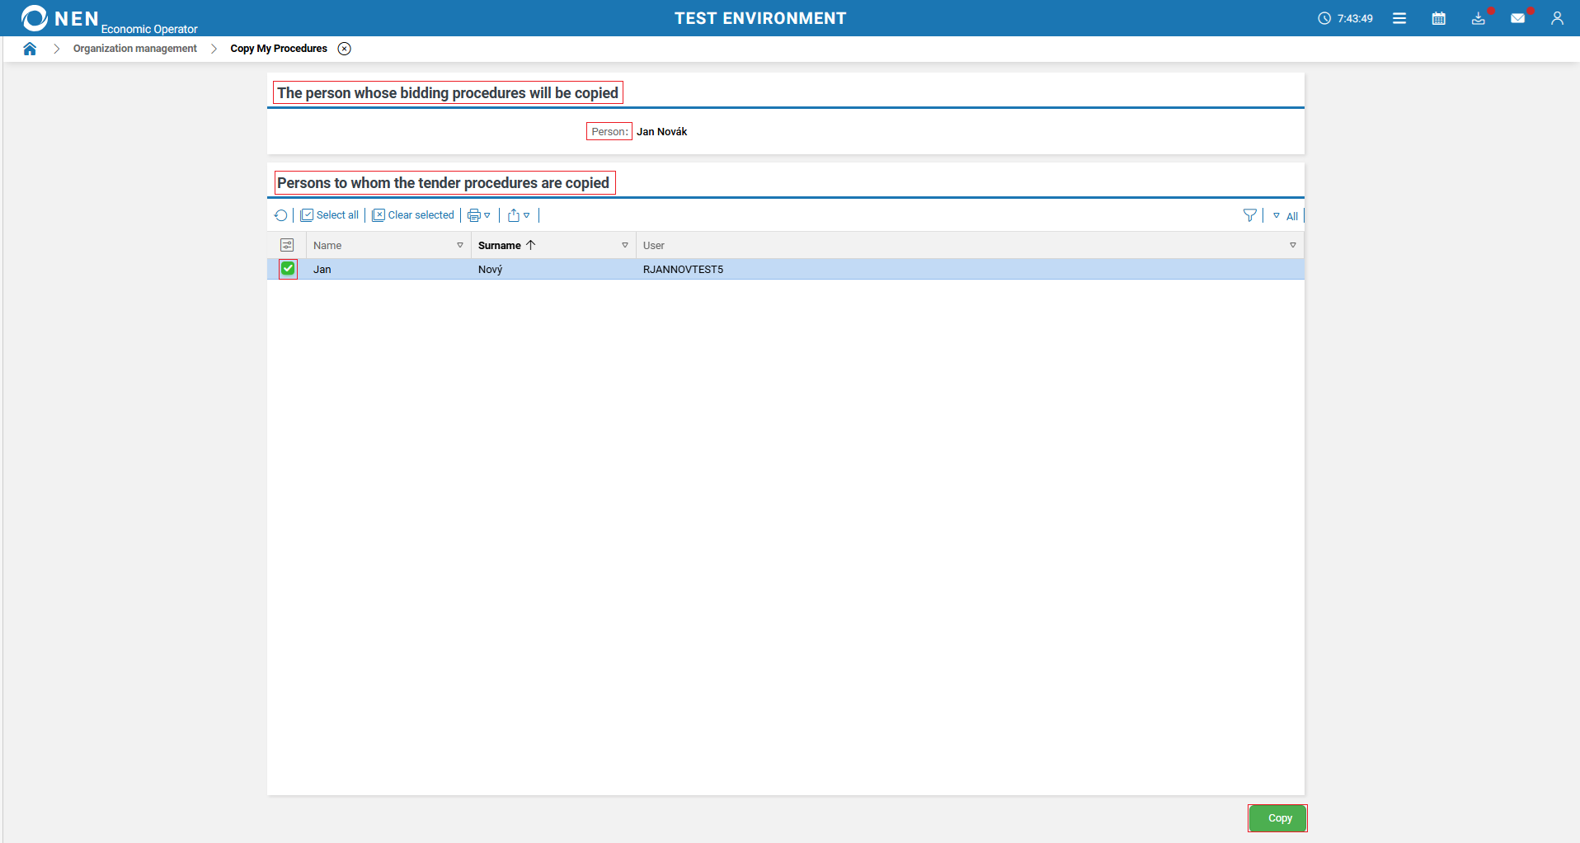Open the All filter dropdown
This screenshot has width=1580, height=843.
point(1286,216)
